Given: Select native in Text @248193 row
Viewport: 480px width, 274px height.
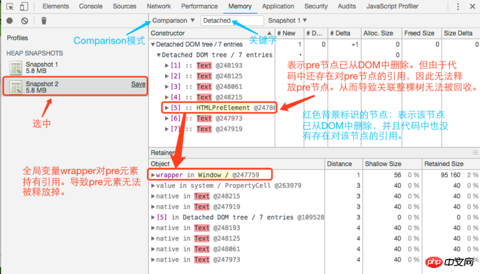Looking at the screenshot, I should click(x=314, y=228).
